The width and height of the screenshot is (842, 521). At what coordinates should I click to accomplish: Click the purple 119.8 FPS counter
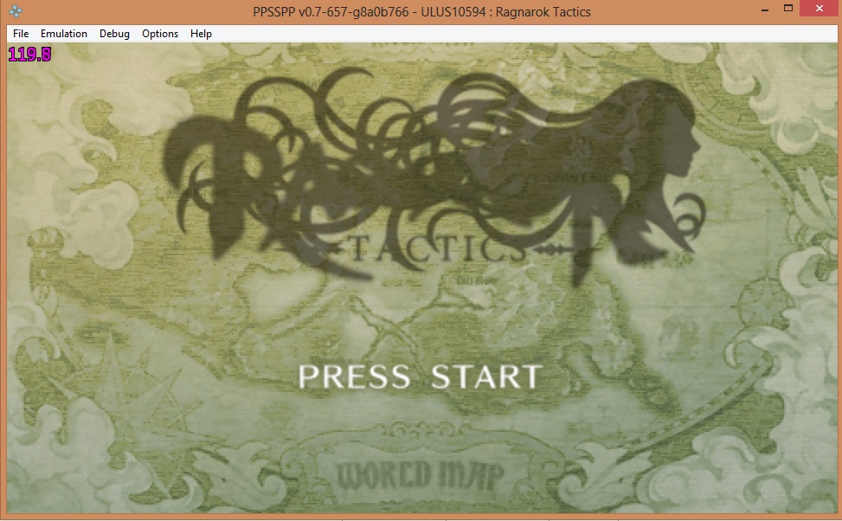click(x=29, y=55)
